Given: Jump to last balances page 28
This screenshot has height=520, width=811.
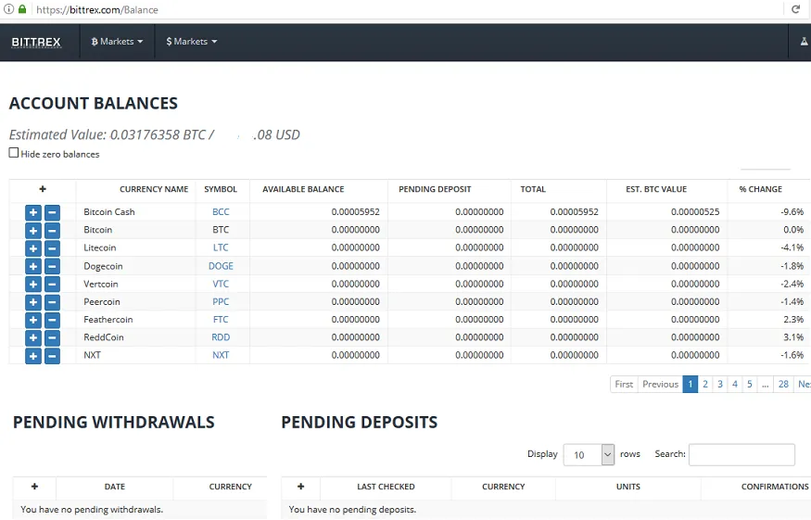Looking at the screenshot, I should click(783, 384).
